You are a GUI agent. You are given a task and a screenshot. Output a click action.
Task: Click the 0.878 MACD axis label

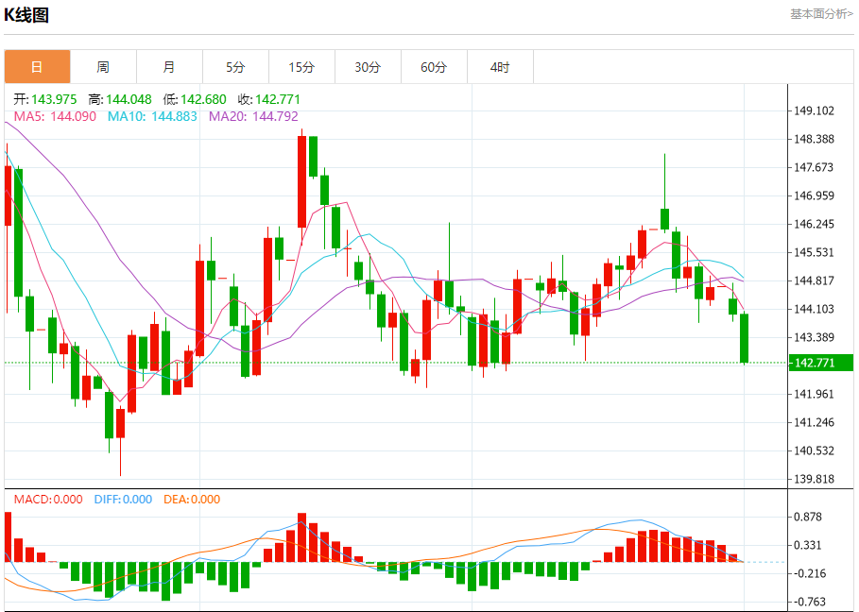tap(808, 517)
